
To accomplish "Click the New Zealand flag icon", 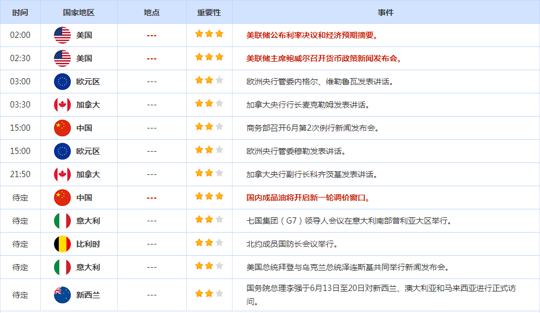I will click(62, 295).
